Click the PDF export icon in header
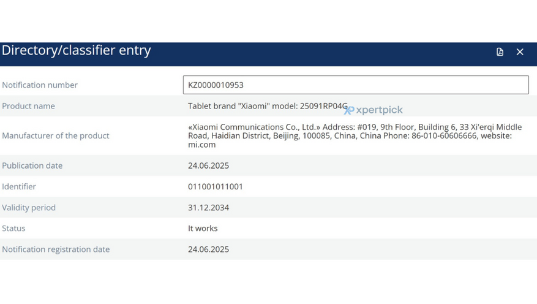The height and width of the screenshot is (304, 537). [500, 52]
